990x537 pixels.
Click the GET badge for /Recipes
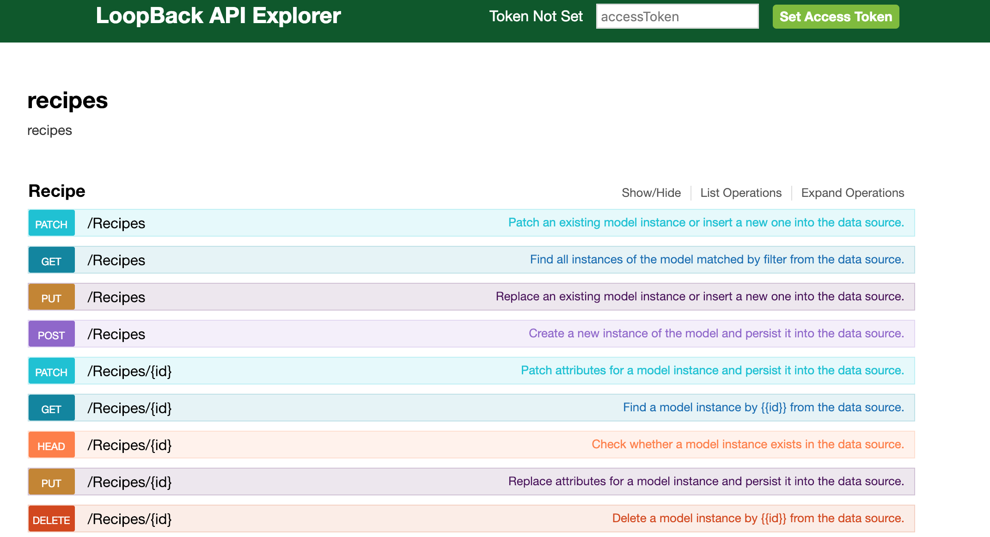[51, 261]
